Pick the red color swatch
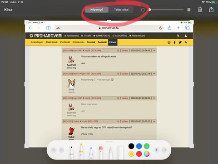Screen dimensions: 218x164 [139, 154]
